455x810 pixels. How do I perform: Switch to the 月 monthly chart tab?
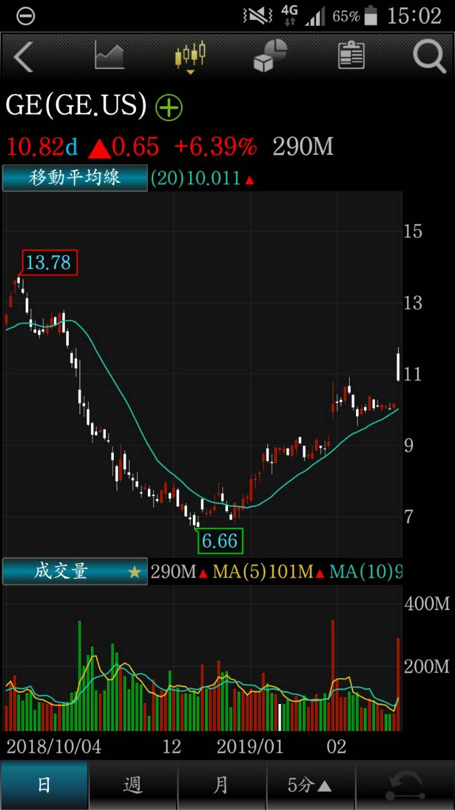(222, 785)
